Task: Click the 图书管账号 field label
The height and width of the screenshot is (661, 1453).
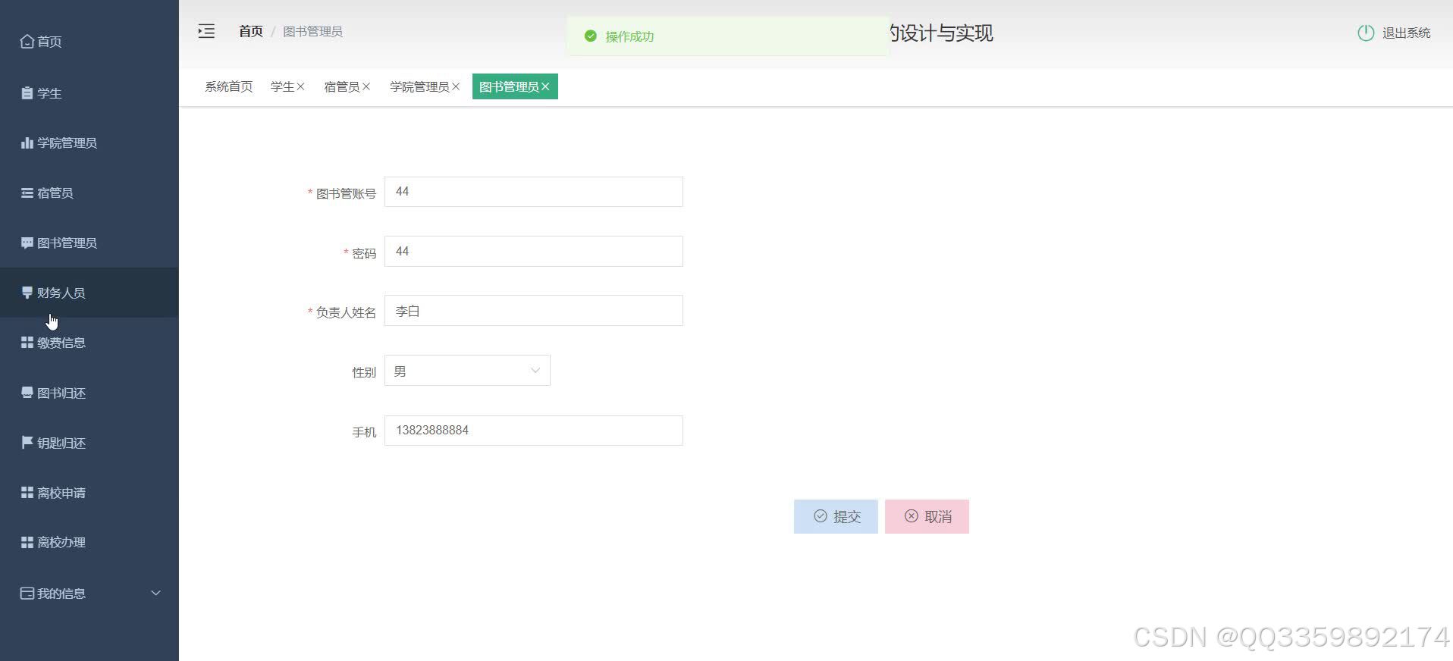Action: click(346, 193)
